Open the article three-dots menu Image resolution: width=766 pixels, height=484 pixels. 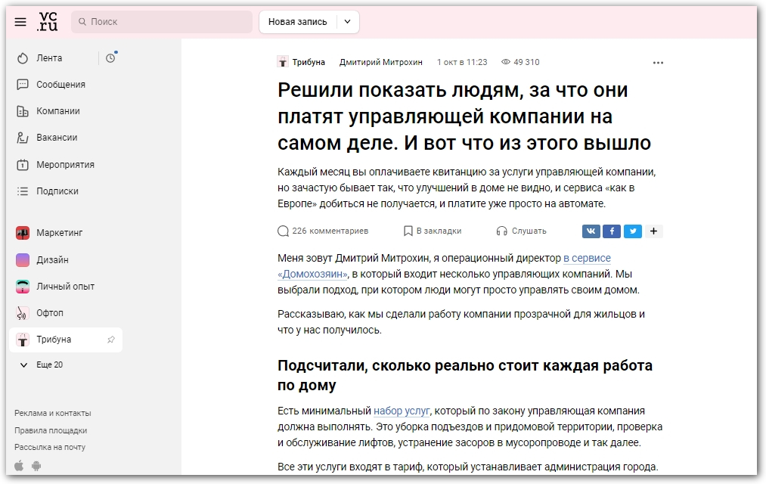point(658,63)
